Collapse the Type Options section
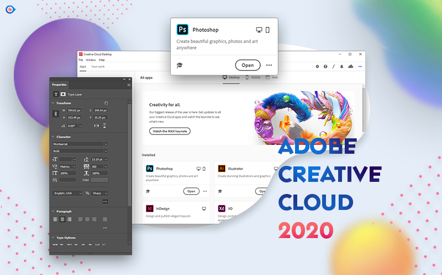This screenshot has width=442, height=275. (x=53, y=238)
